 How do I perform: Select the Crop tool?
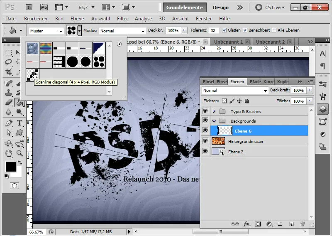point(9,71)
